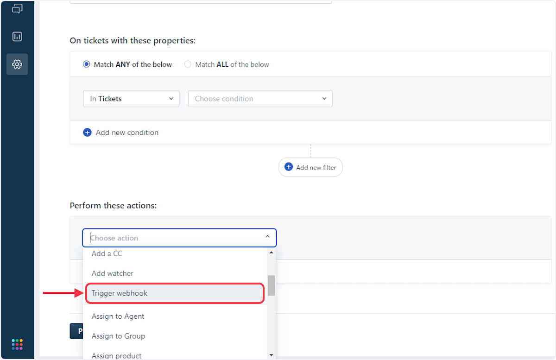Open the Choose condition dropdown
The width and height of the screenshot is (556, 360).
pyautogui.click(x=259, y=98)
